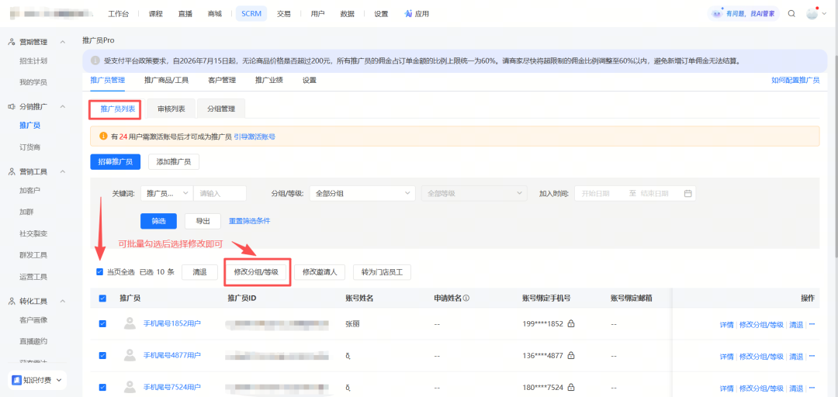Click the 营销工具 sidebar section icon

tap(12, 171)
